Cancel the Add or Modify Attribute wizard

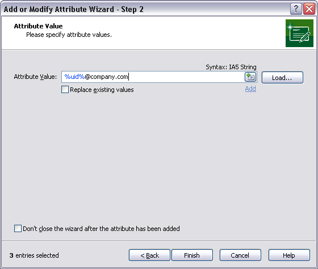(x=240, y=255)
